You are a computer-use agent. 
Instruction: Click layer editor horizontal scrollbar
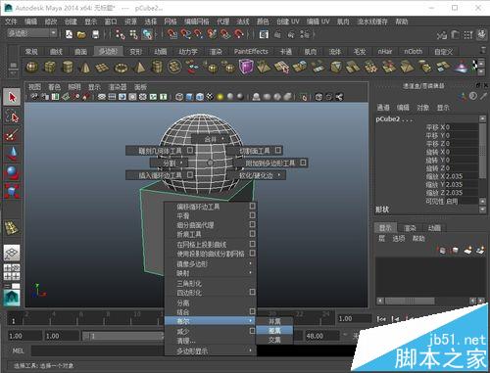[410, 301]
